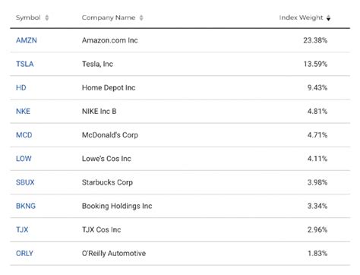Open the BKNG ticker link

coord(26,206)
